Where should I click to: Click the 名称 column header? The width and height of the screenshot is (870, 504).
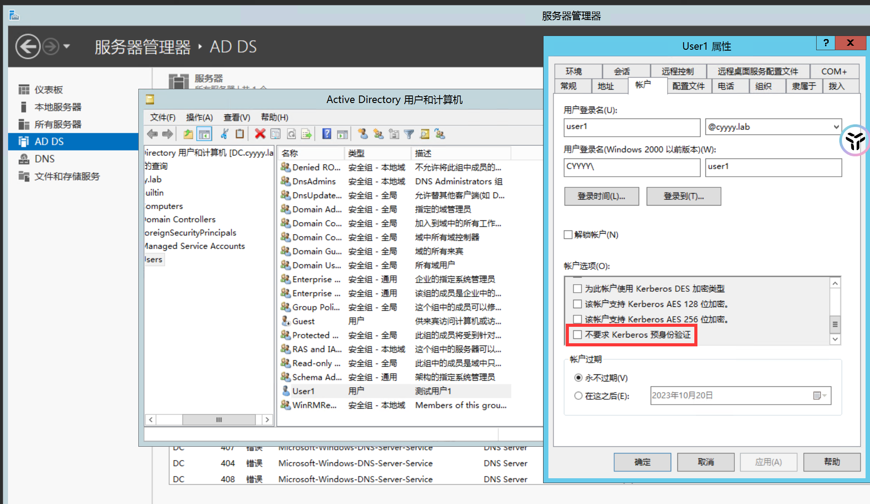pos(311,153)
